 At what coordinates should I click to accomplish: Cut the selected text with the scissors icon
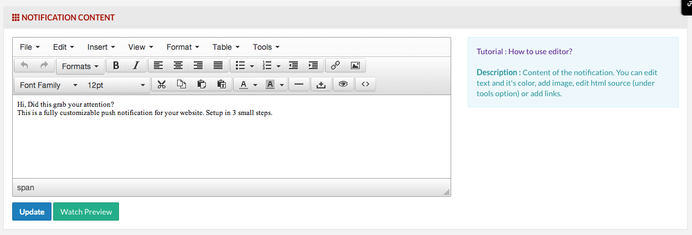(x=162, y=85)
